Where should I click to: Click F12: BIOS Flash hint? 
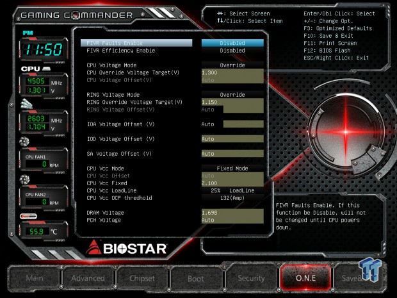(x=327, y=50)
